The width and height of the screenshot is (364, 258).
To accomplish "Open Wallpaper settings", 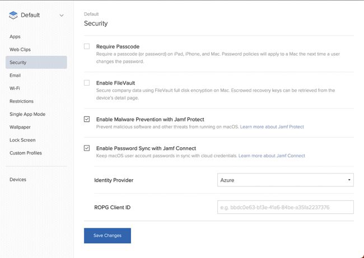I will [20, 127].
